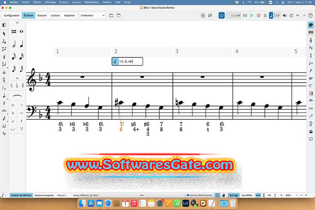Viewport: 315px width, 210px height.
Task: Toggle the left panel visibility
Action: click(x=4, y=25)
